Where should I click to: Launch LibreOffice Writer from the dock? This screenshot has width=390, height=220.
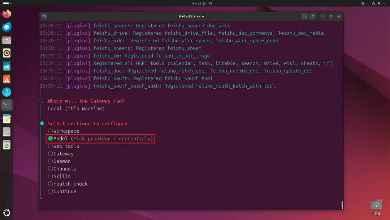7,66
